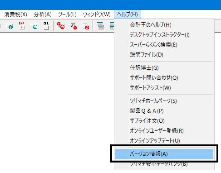221x173 pixels.
Task: Select オンラインユーザー登録(R)
Action: click(164, 131)
